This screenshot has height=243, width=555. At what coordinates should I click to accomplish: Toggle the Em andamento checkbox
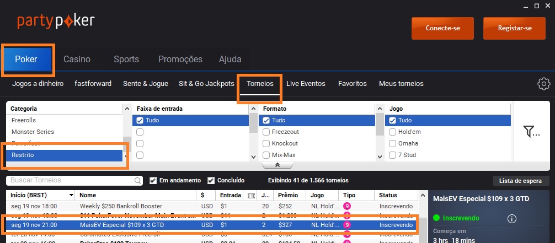[153, 180]
